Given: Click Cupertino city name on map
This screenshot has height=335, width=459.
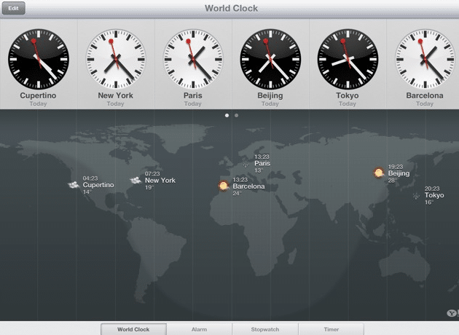Looking at the screenshot, I should (x=98, y=185).
